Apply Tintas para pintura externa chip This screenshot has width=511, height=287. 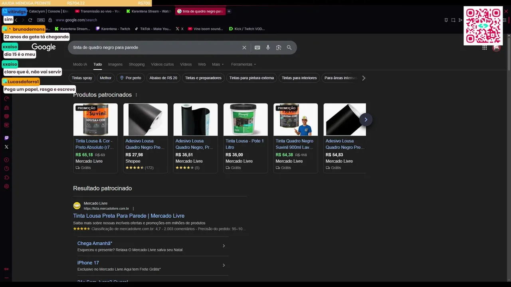(x=252, y=78)
